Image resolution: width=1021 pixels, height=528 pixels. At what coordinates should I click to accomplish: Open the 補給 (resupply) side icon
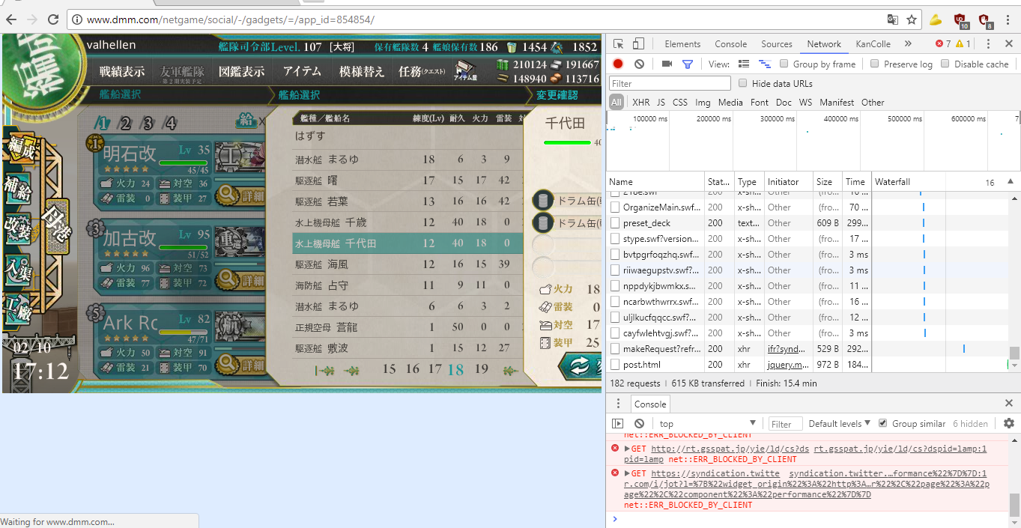tap(18, 189)
